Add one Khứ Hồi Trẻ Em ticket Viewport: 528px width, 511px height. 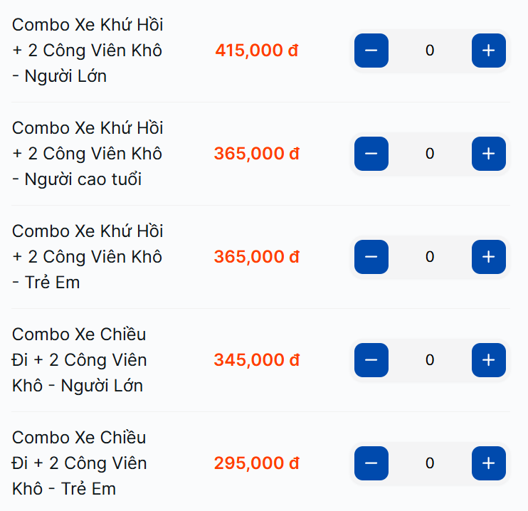point(488,257)
